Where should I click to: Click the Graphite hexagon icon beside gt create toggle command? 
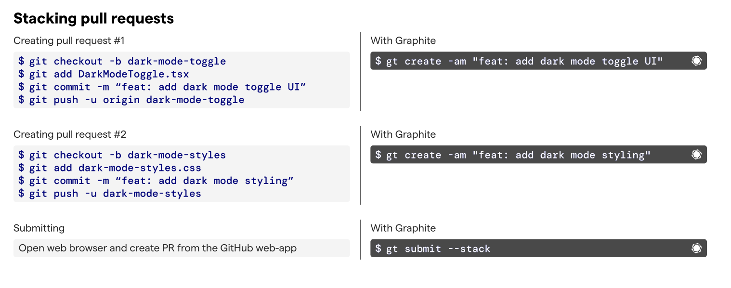696,61
